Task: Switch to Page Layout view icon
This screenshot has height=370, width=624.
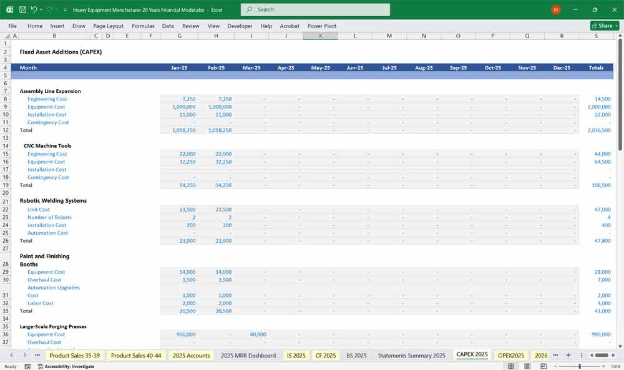Action: [527, 366]
